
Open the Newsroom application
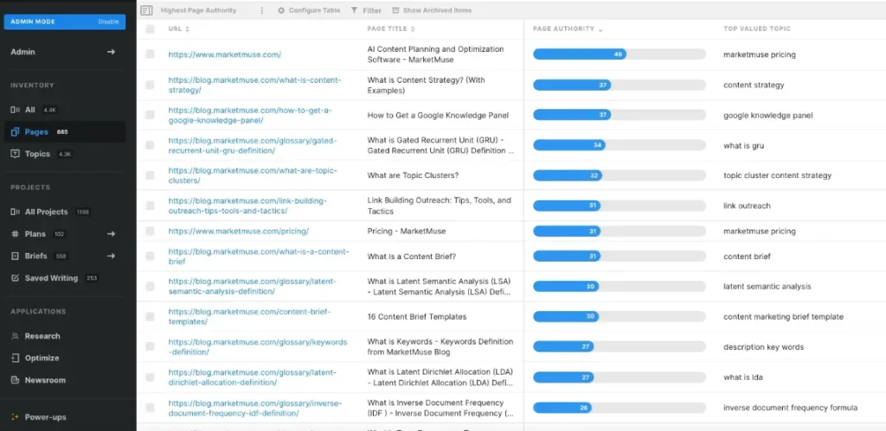click(x=45, y=380)
